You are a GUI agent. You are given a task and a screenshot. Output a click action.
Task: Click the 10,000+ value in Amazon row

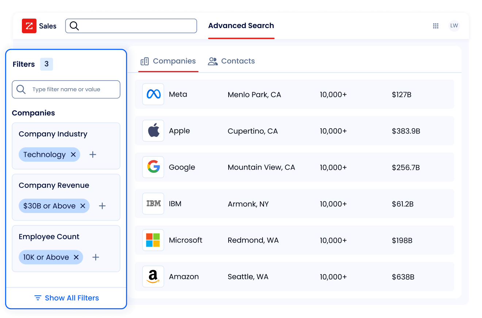(333, 277)
